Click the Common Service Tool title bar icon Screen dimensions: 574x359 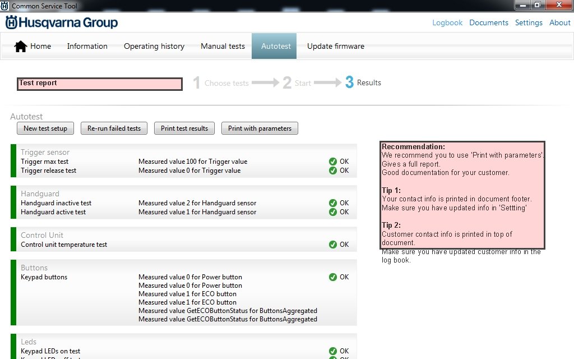click(4, 6)
